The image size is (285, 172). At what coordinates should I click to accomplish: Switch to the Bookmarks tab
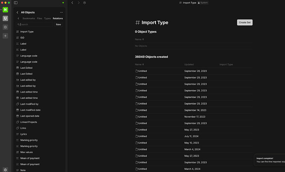point(29,18)
